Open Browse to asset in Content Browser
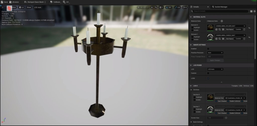Screen dimensions: 257x126 click(x=11, y=2)
